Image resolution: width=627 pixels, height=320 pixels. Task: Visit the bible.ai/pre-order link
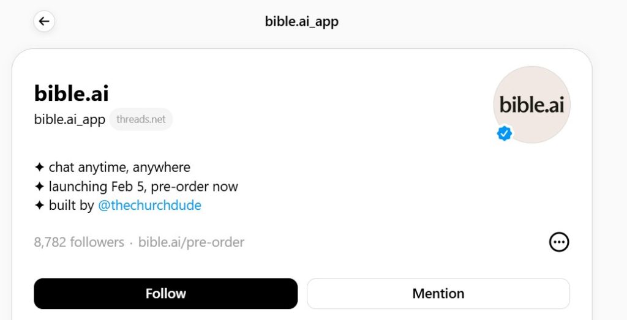pyautogui.click(x=191, y=242)
